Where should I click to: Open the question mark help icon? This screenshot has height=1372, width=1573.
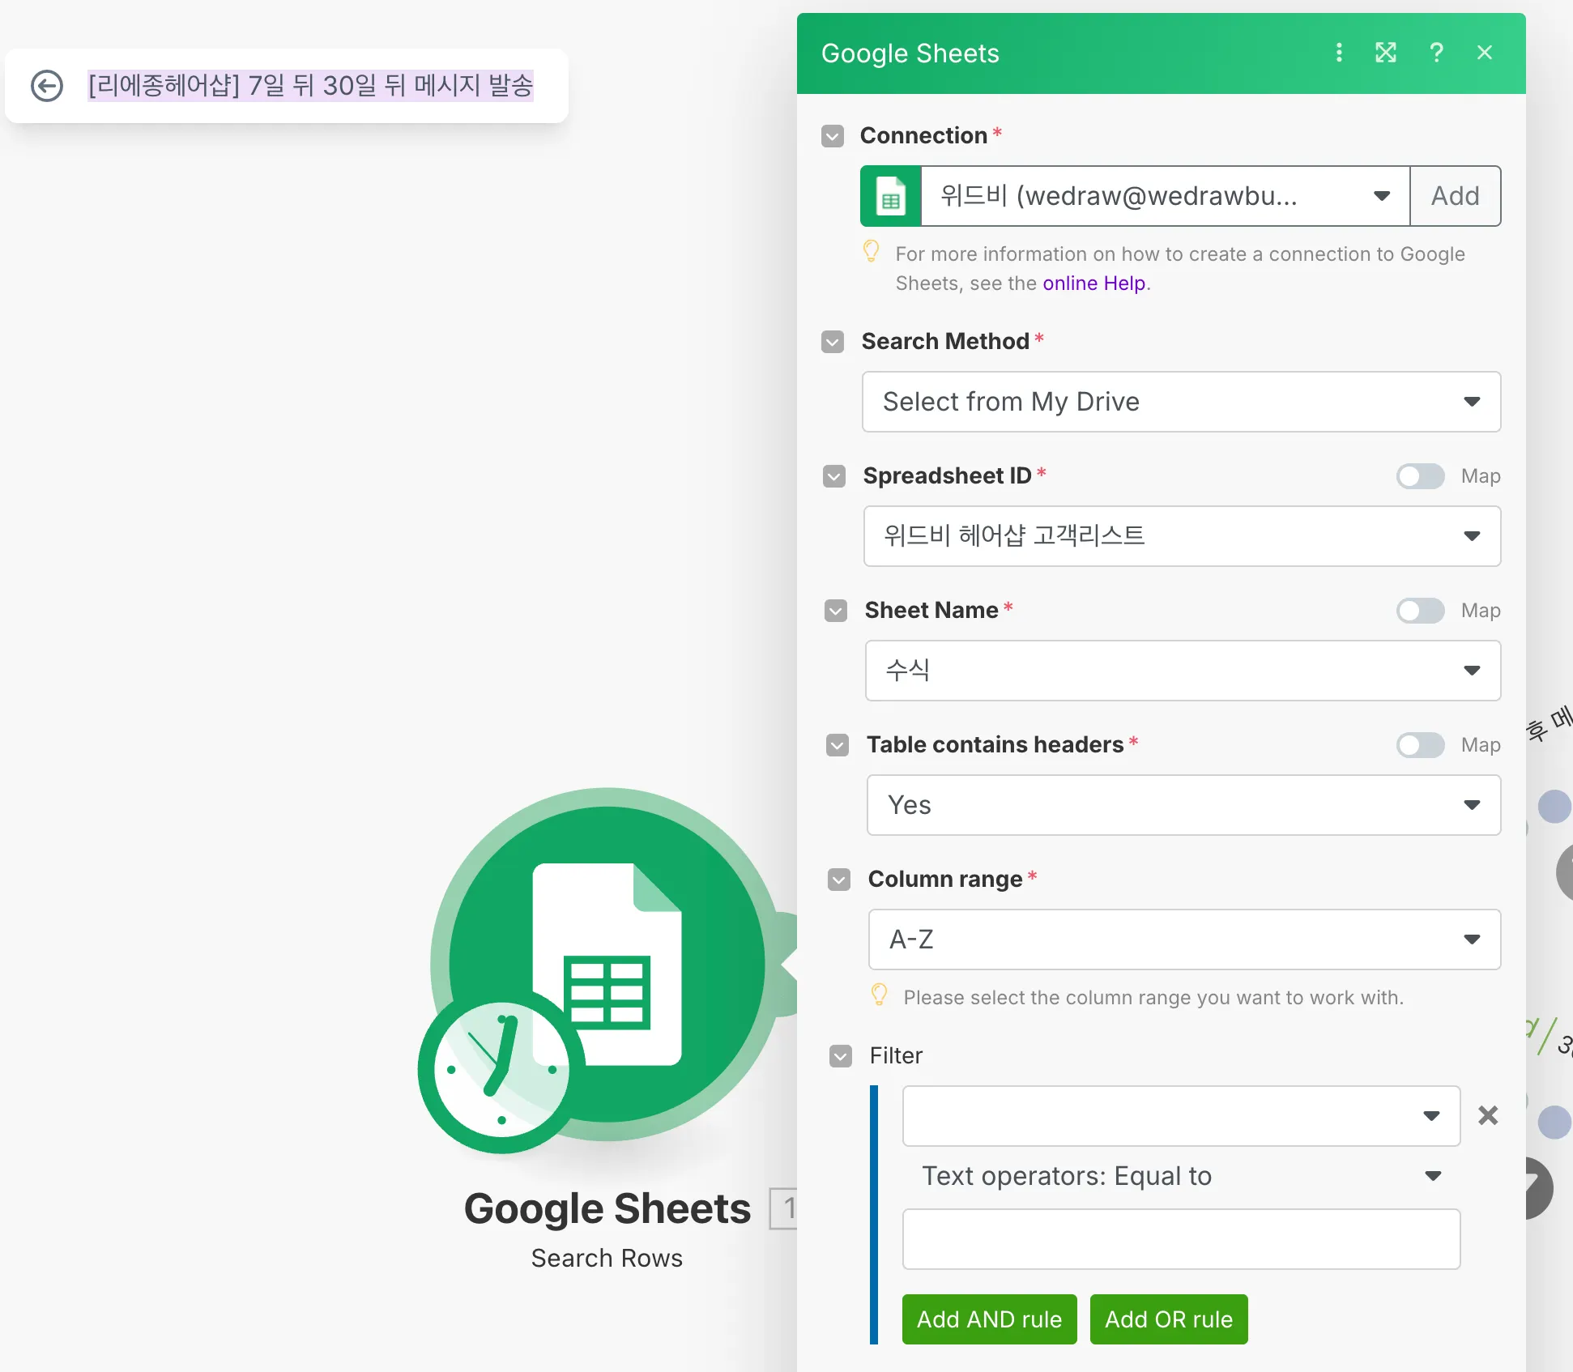coord(1436,53)
